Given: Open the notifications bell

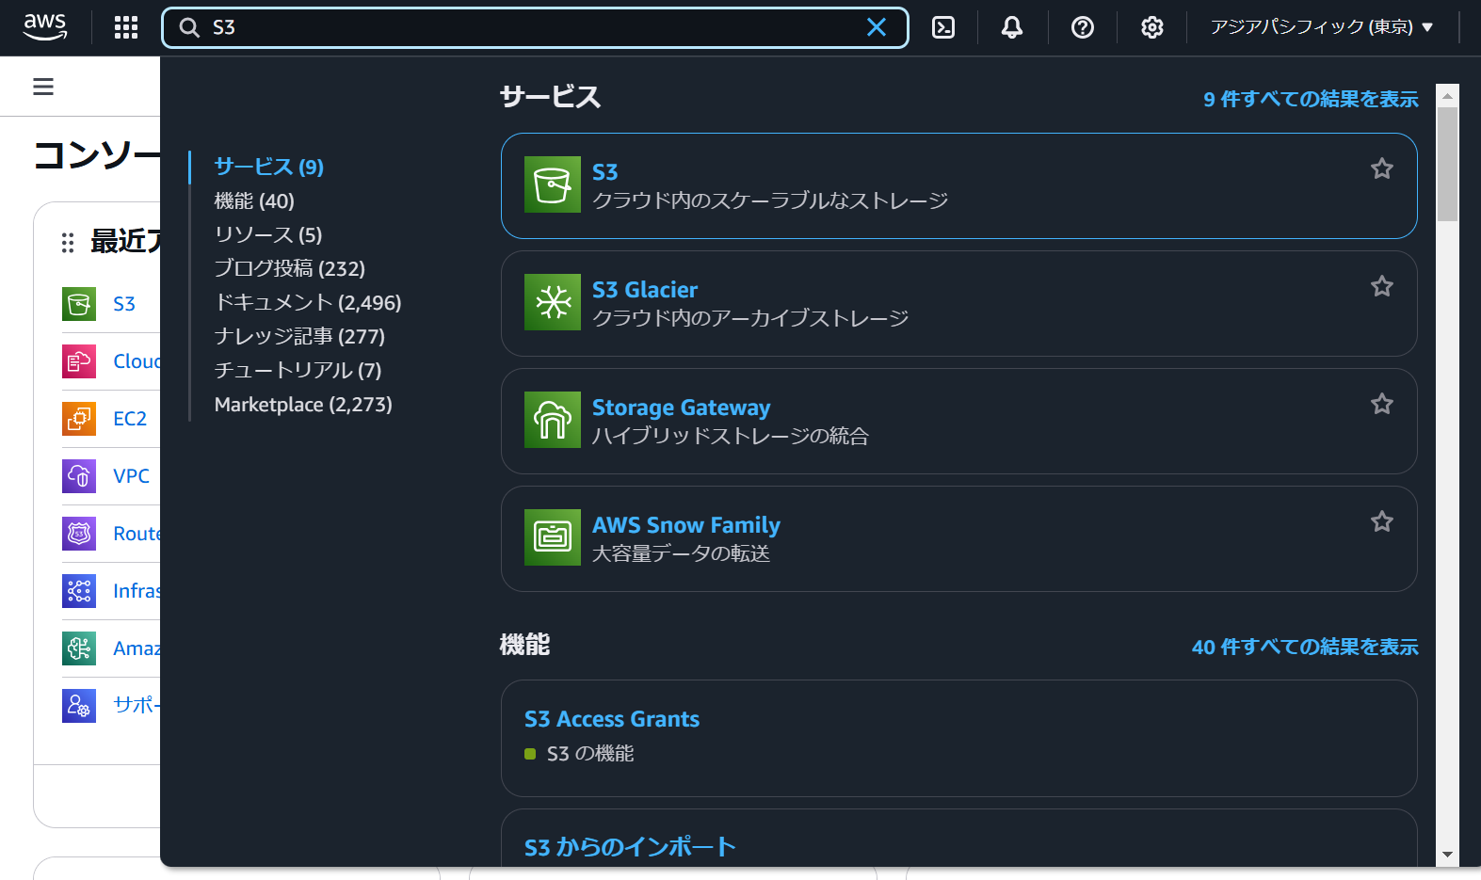Looking at the screenshot, I should [1012, 27].
